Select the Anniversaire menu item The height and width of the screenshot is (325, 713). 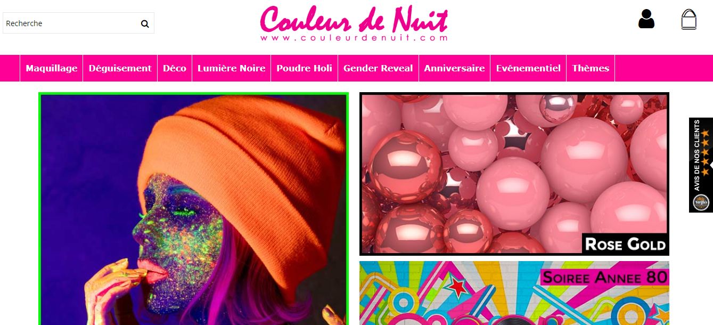point(455,68)
